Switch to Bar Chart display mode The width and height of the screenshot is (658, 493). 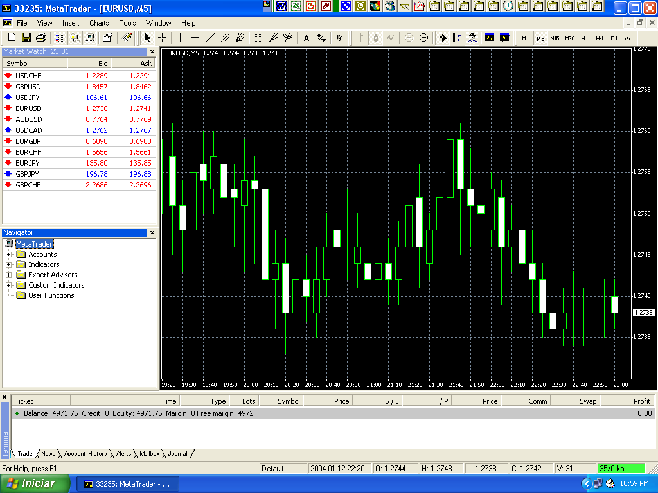[360, 38]
